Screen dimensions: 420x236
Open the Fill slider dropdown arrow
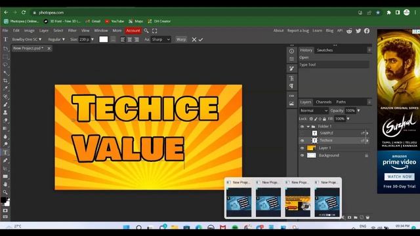tap(348, 119)
